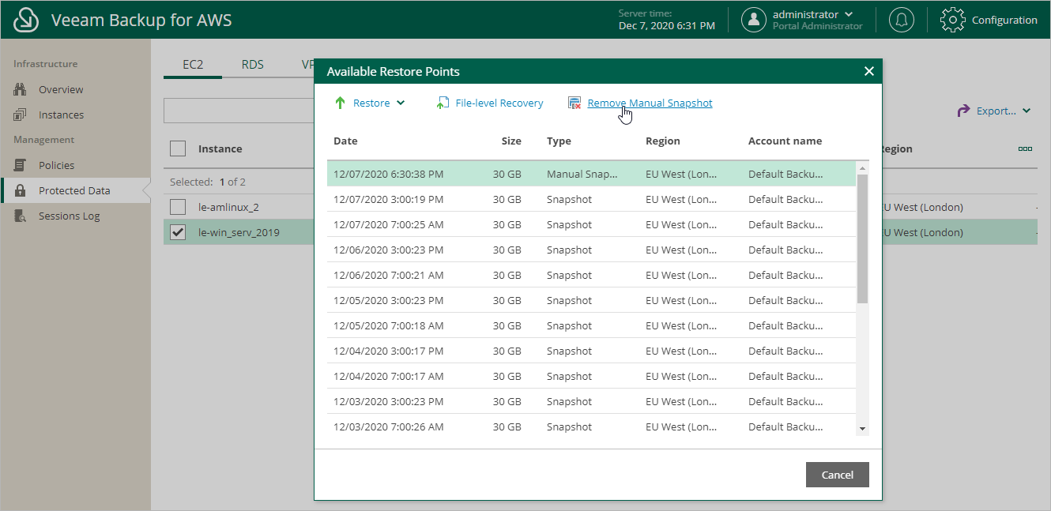
Task: Click the File-level Recovery link
Action: pos(499,103)
